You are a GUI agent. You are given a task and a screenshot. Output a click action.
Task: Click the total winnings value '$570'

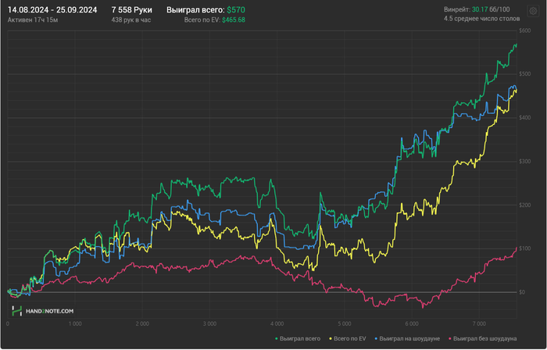point(236,10)
